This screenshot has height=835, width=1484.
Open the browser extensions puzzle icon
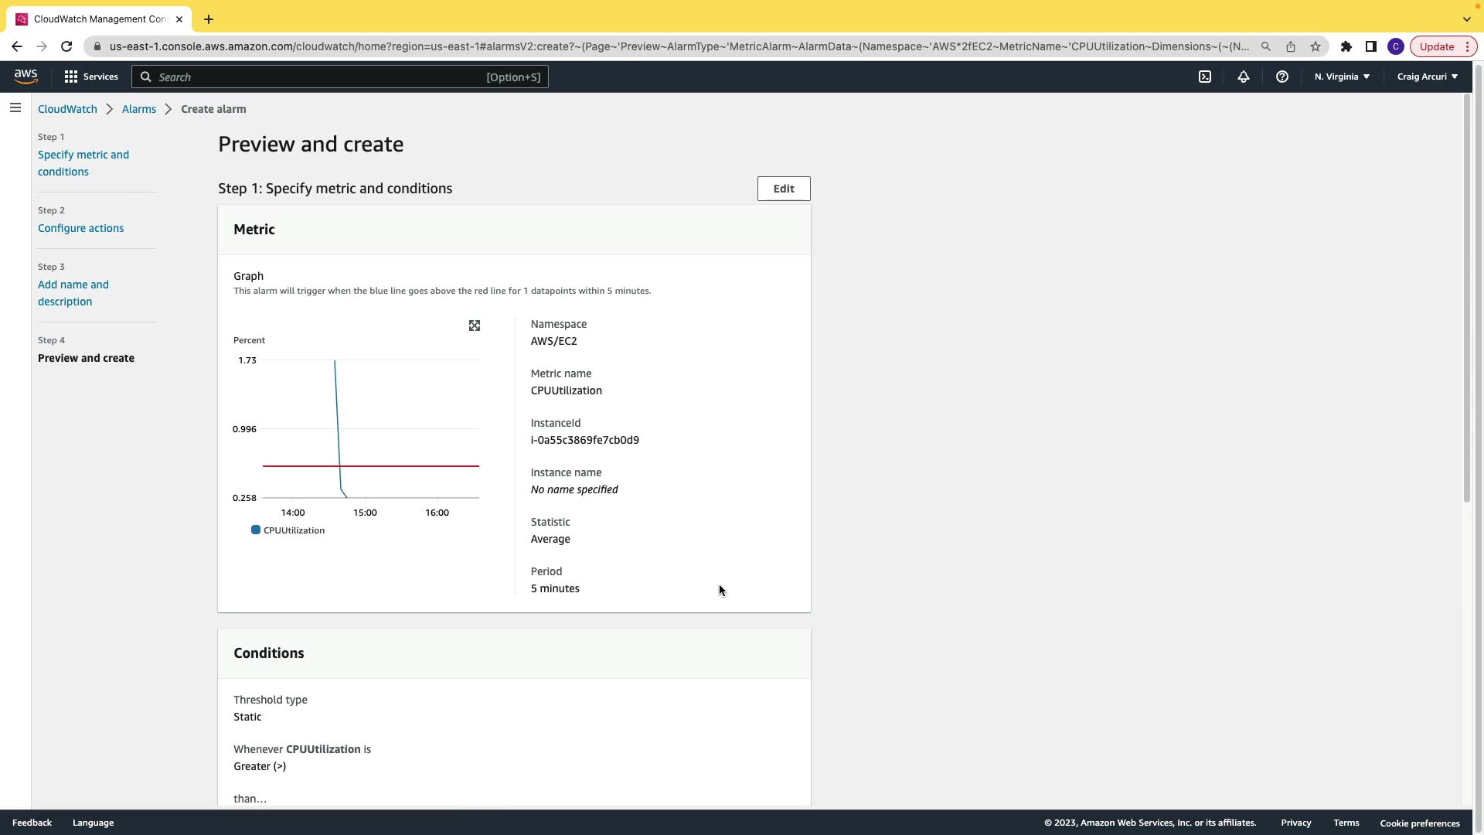coord(1346,46)
